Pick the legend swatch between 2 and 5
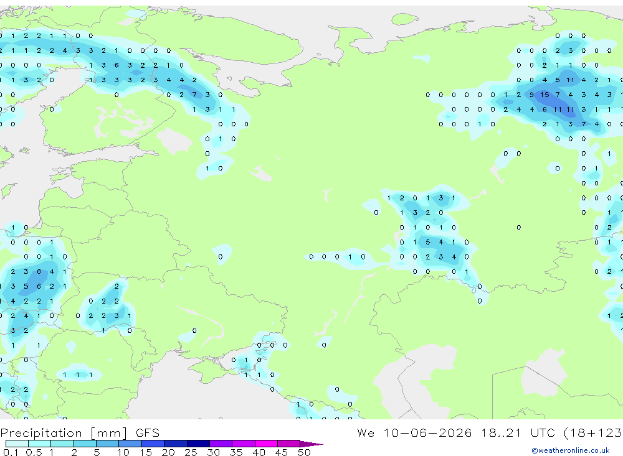The image size is (623, 456). point(85,444)
